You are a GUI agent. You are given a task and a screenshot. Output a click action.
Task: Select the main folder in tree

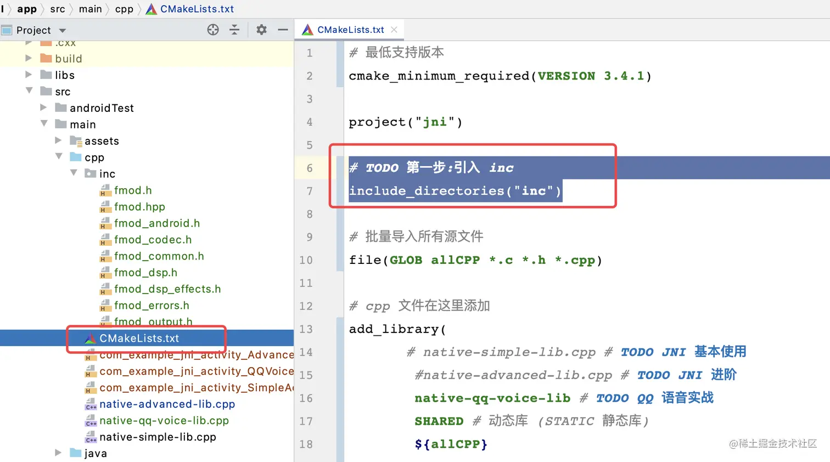coord(83,125)
